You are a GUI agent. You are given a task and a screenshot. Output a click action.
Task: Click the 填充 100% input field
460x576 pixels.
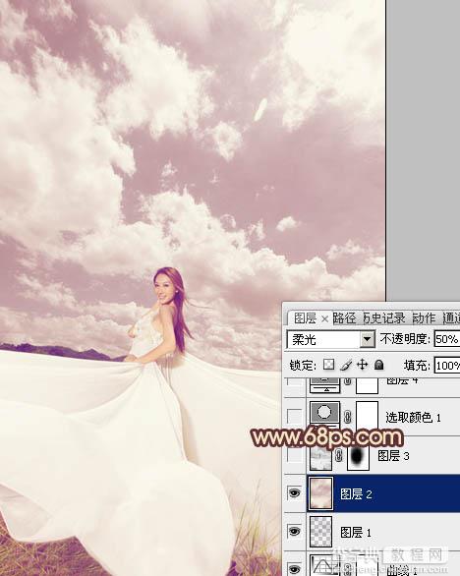point(447,366)
